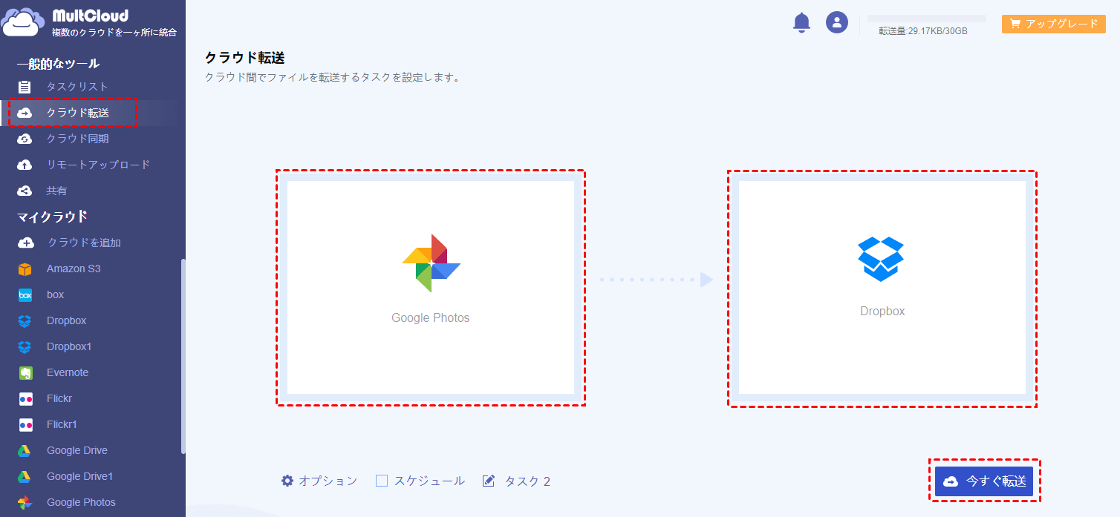Open the user account avatar
Viewport: 1120px width, 517px height.
click(837, 22)
